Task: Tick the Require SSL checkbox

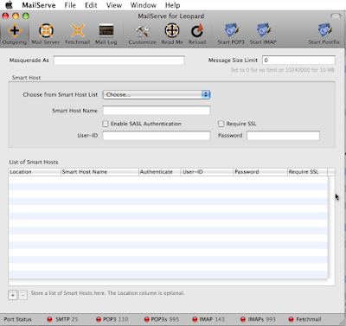Action: coord(221,124)
